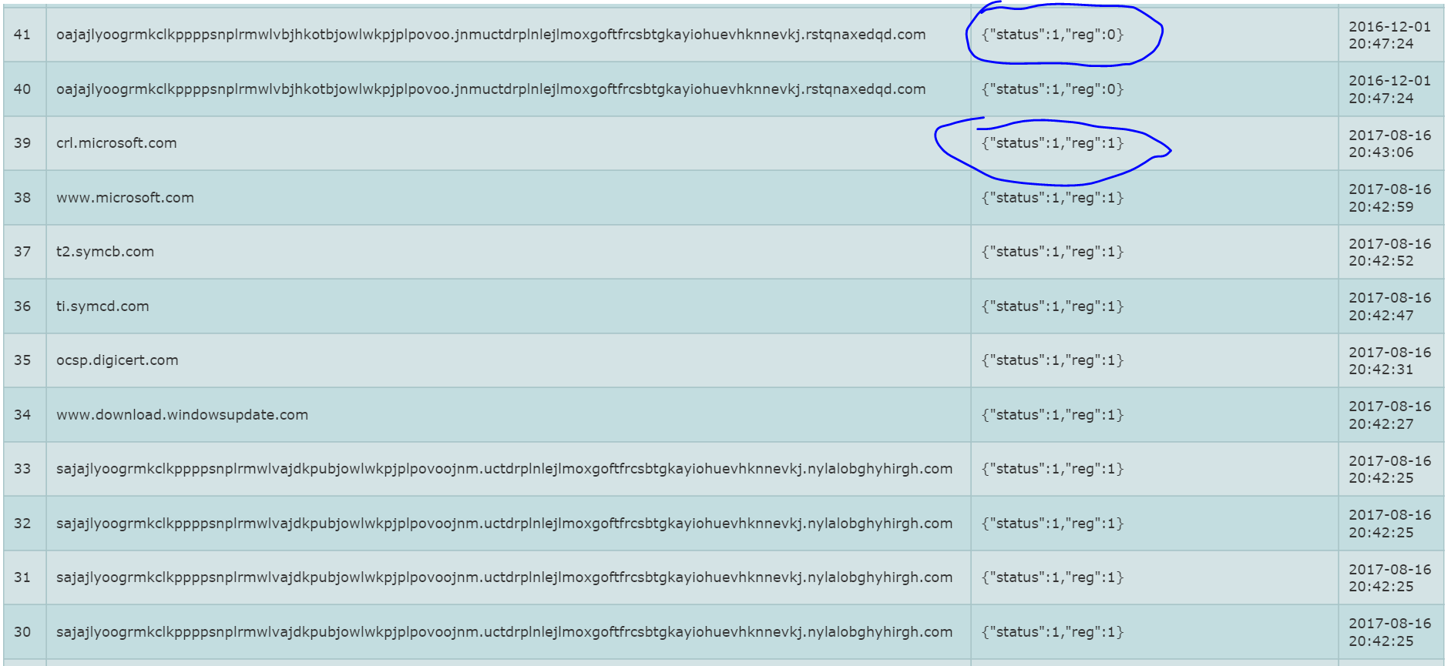Viewport: 1451px width, 666px height.
Task: Select the ti.symcd.com domain entry
Action: point(102,306)
